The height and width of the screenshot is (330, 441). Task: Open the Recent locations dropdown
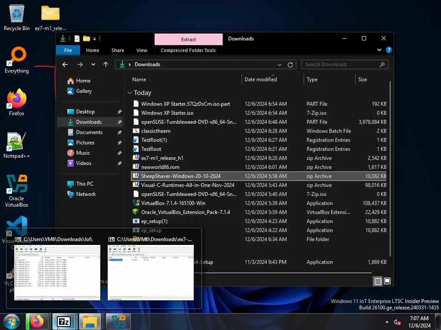93,64
